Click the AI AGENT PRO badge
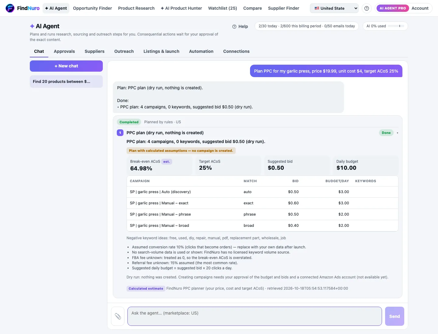The height and width of the screenshot is (334, 438). [392, 8]
